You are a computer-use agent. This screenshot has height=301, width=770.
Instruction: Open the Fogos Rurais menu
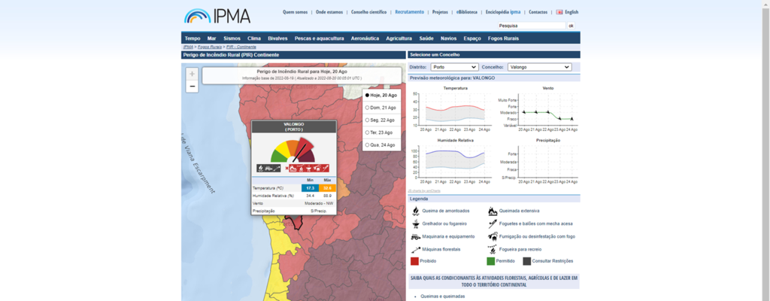point(503,38)
